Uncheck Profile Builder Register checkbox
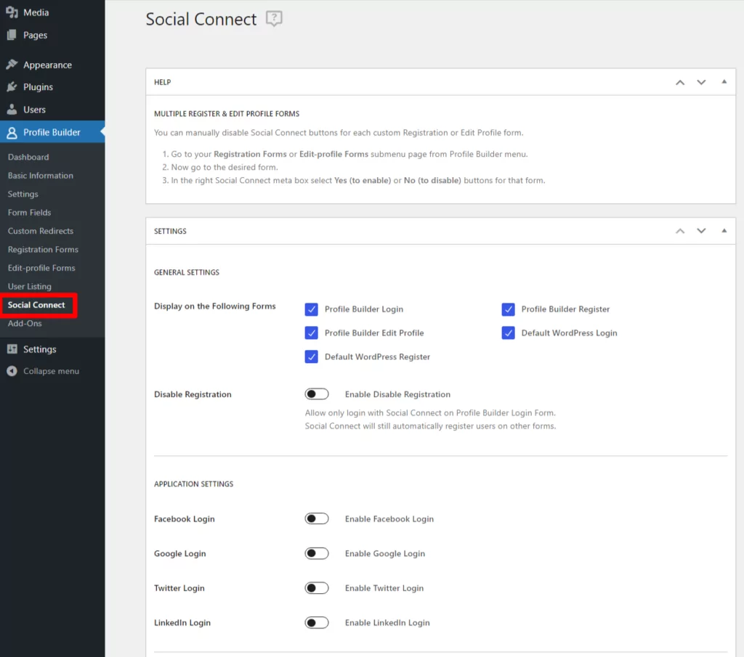This screenshot has height=657, width=744. coord(508,309)
